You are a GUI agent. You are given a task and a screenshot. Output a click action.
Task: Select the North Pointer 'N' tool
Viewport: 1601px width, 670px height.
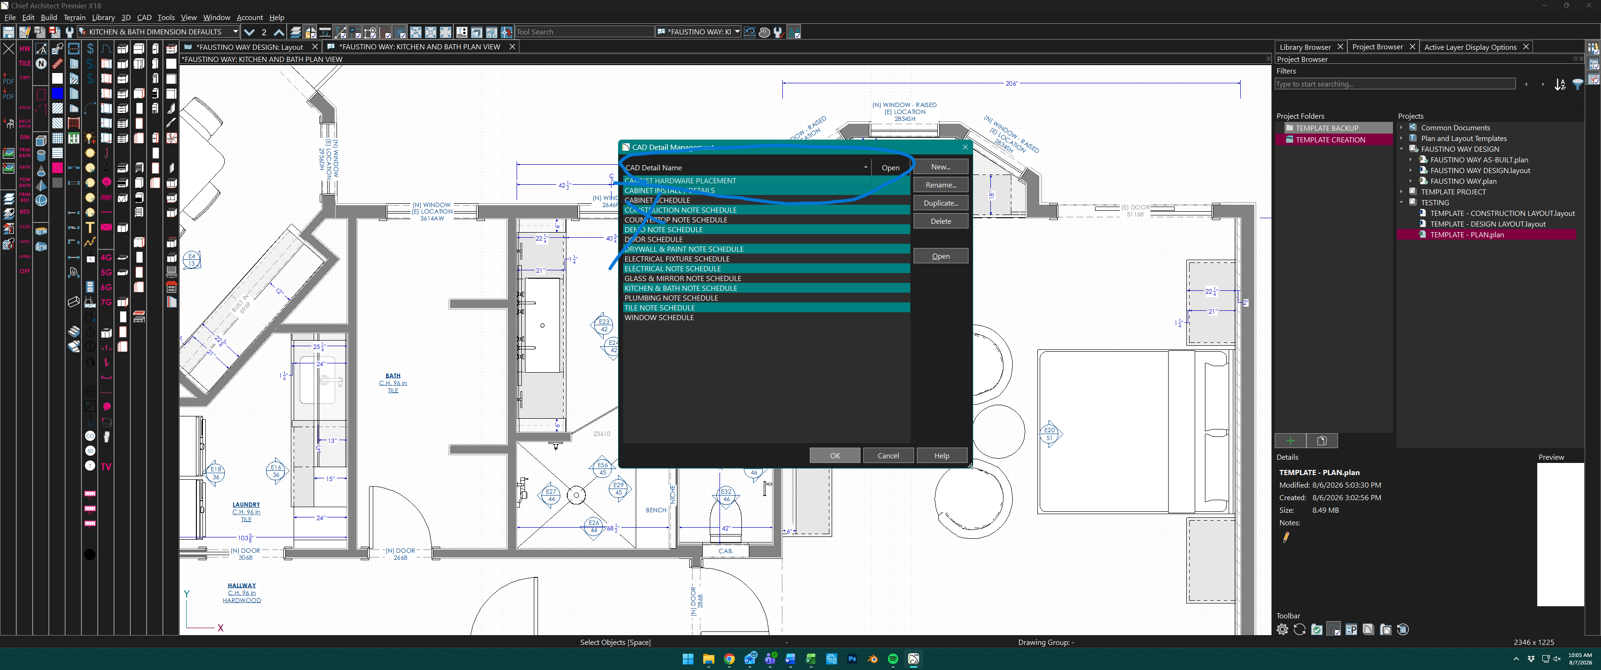(41, 63)
